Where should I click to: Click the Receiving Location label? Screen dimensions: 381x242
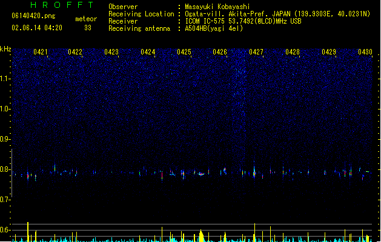(141, 14)
